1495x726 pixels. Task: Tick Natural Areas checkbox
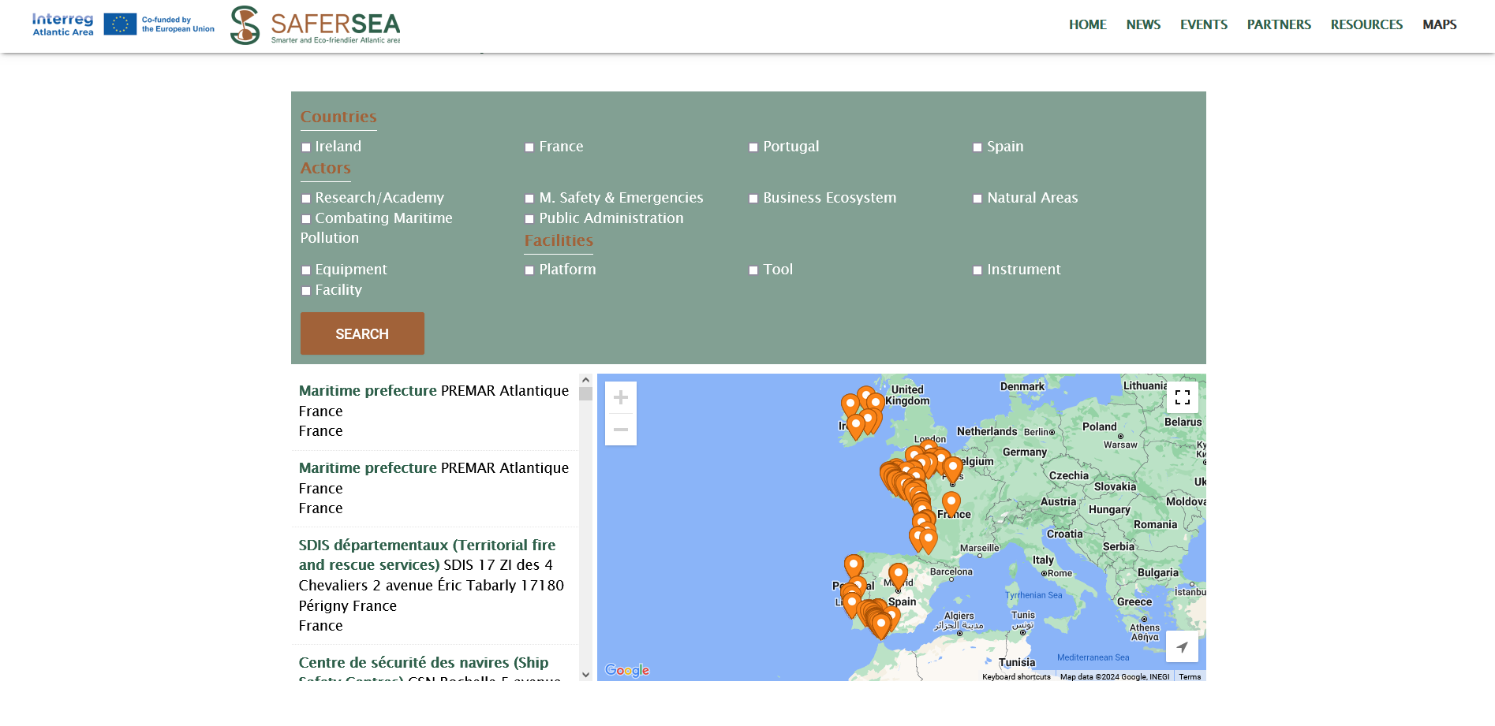coord(977,199)
